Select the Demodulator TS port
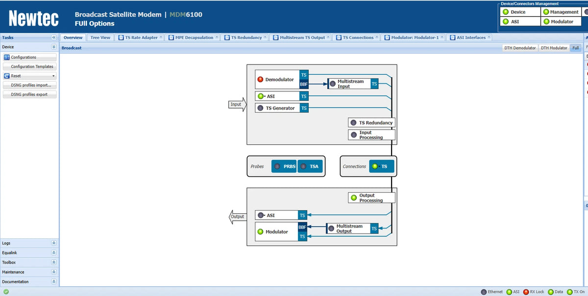Image resolution: width=588 pixels, height=296 pixels. click(x=304, y=75)
